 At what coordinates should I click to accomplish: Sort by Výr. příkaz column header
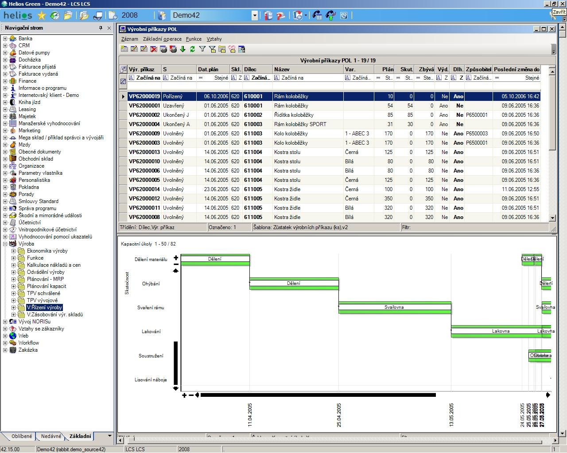click(144, 69)
